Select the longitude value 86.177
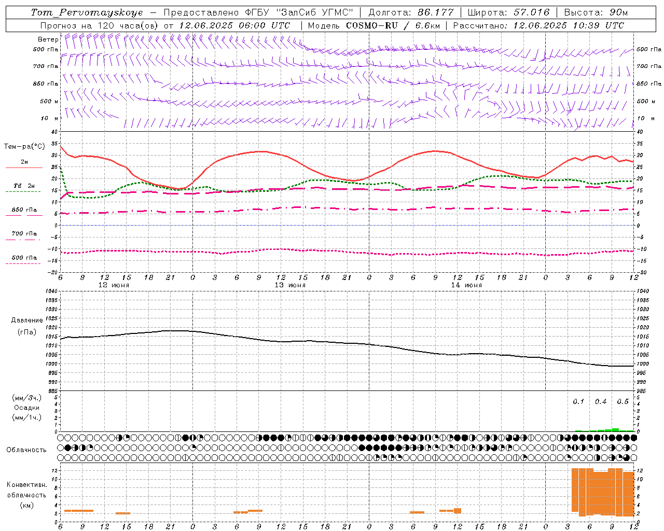This screenshot has width=664, height=531. [x=436, y=12]
